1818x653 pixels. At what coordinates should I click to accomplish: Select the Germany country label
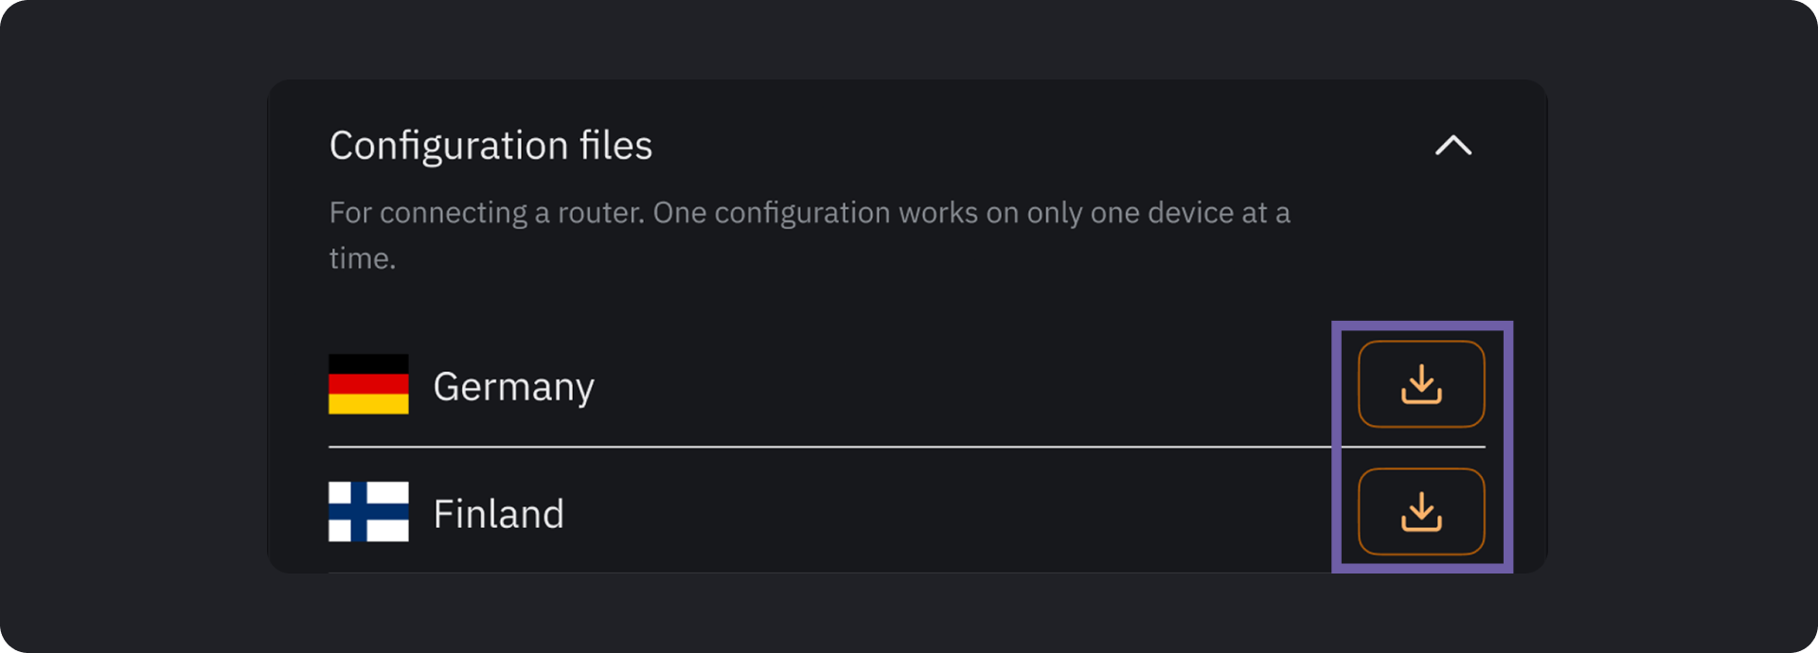513,386
